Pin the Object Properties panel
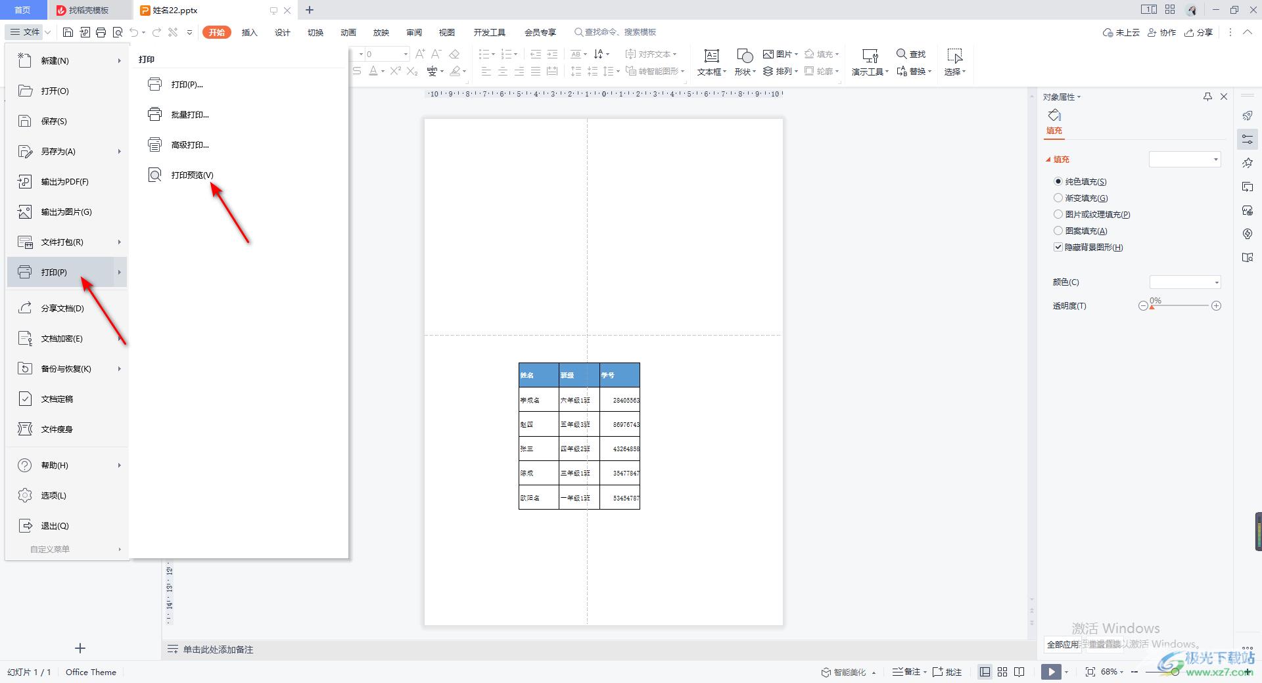Viewport: 1262px width, 683px height. [1207, 97]
